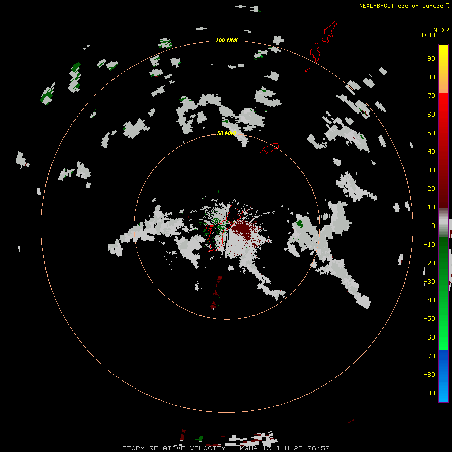Pick the blue band of the color bar
Screen dimensions: 452x452
point(443,375)
